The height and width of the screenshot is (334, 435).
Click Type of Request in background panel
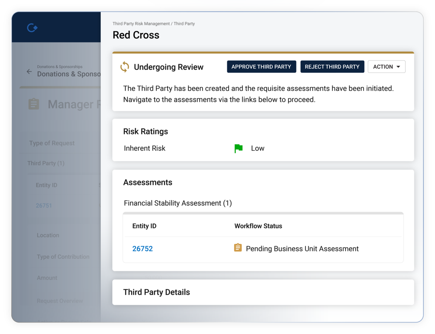point(52,143)
